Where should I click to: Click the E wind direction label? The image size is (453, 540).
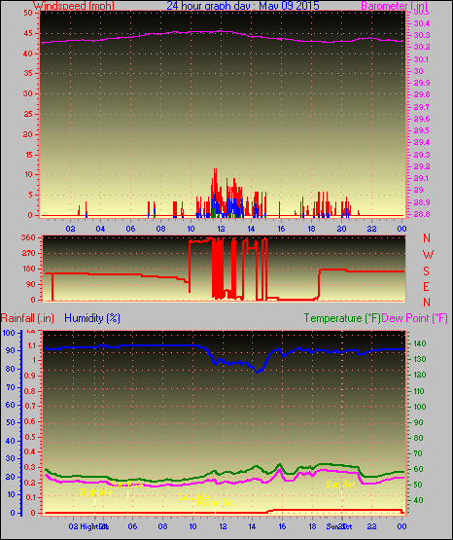click(426, 286)
